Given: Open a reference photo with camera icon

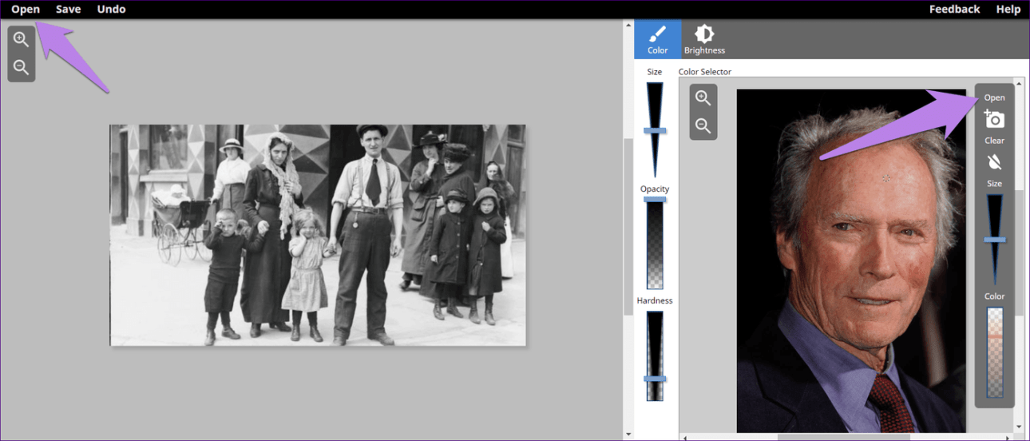Looking at the screenshot, I should tap(994, 120).
